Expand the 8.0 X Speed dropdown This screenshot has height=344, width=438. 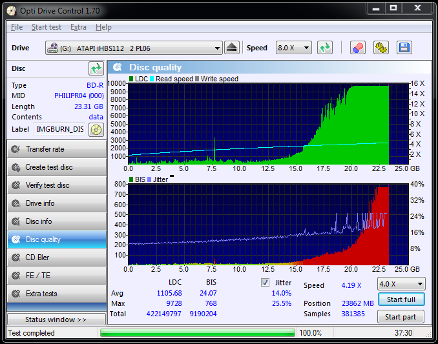click(x=293, y=48)
